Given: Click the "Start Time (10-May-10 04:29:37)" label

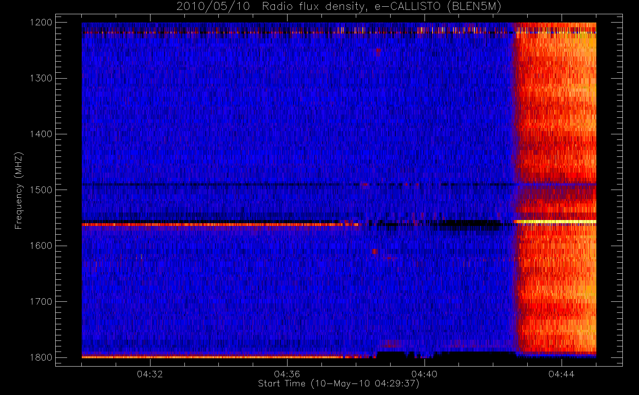Looking at the screenshot, I should coord(338,384).
